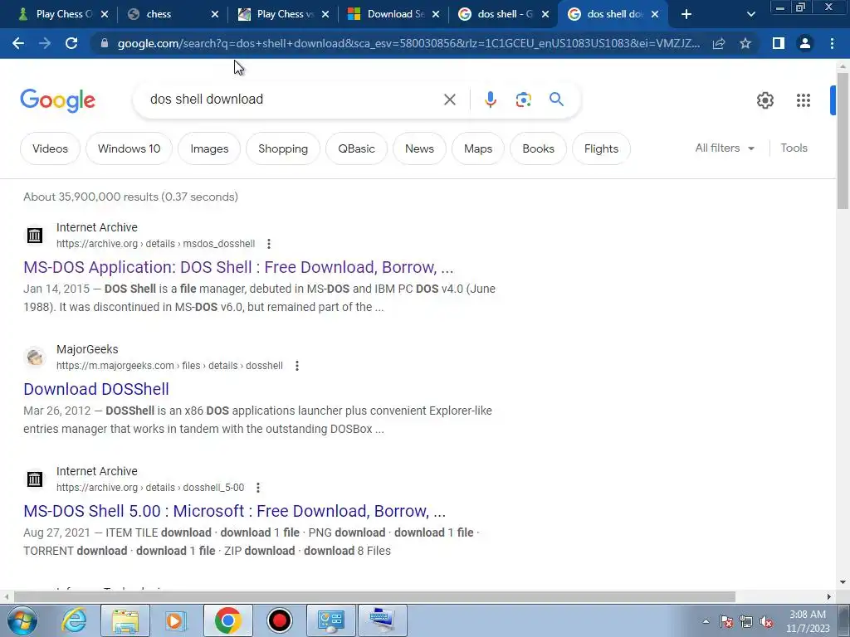Open more options for dosshell_5-00 result
The height and width of the screenshot is (637, 850).
click(258, 488)
